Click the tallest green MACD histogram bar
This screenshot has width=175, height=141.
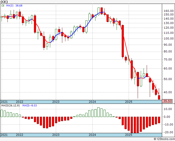pyautogui.click(x=98, y=112)
